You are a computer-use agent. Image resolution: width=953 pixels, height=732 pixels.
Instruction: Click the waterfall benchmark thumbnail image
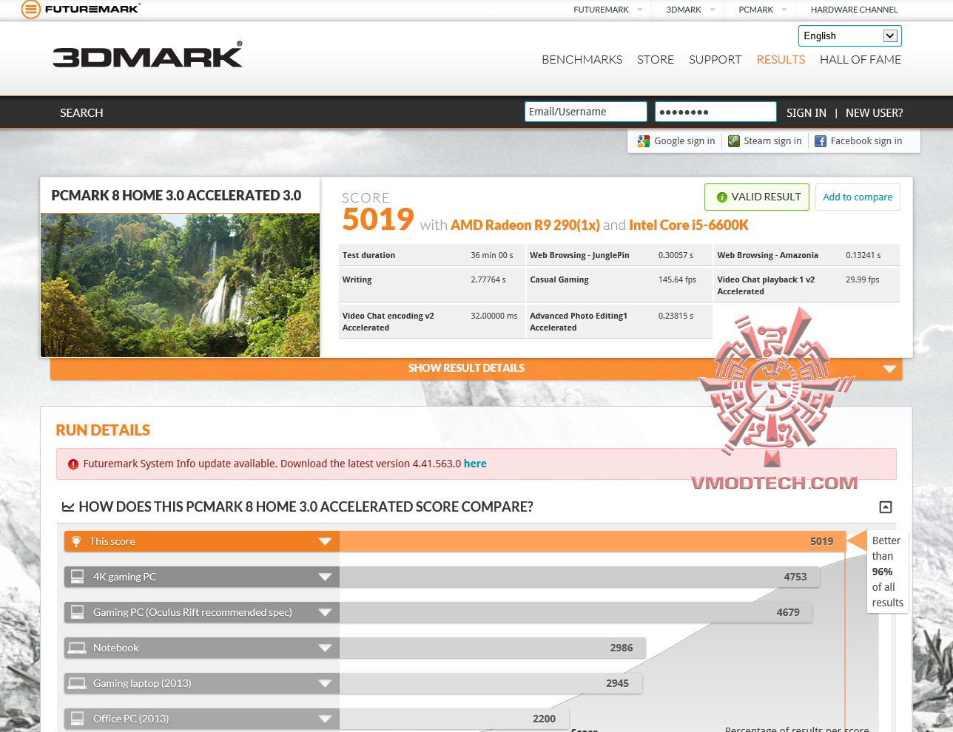(181, 285)
